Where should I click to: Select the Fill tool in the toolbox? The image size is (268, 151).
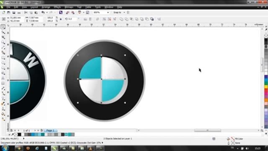click(3, 114)
